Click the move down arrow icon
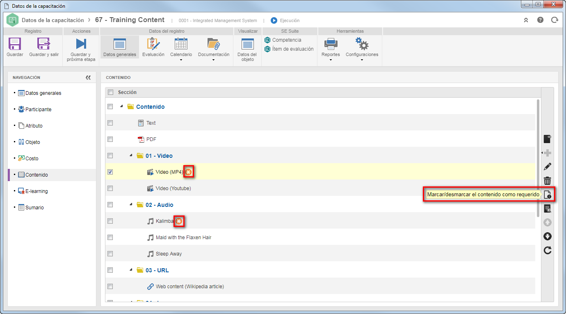Screen dimensions: 566x314 [x=547, y=236]
